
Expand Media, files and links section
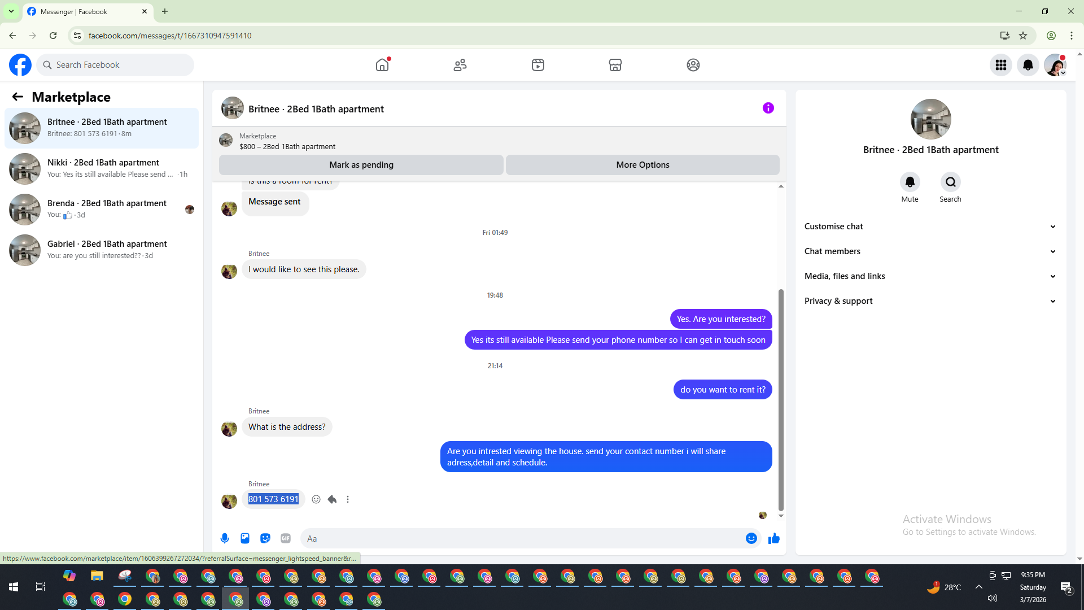click(x=930, y=276)
